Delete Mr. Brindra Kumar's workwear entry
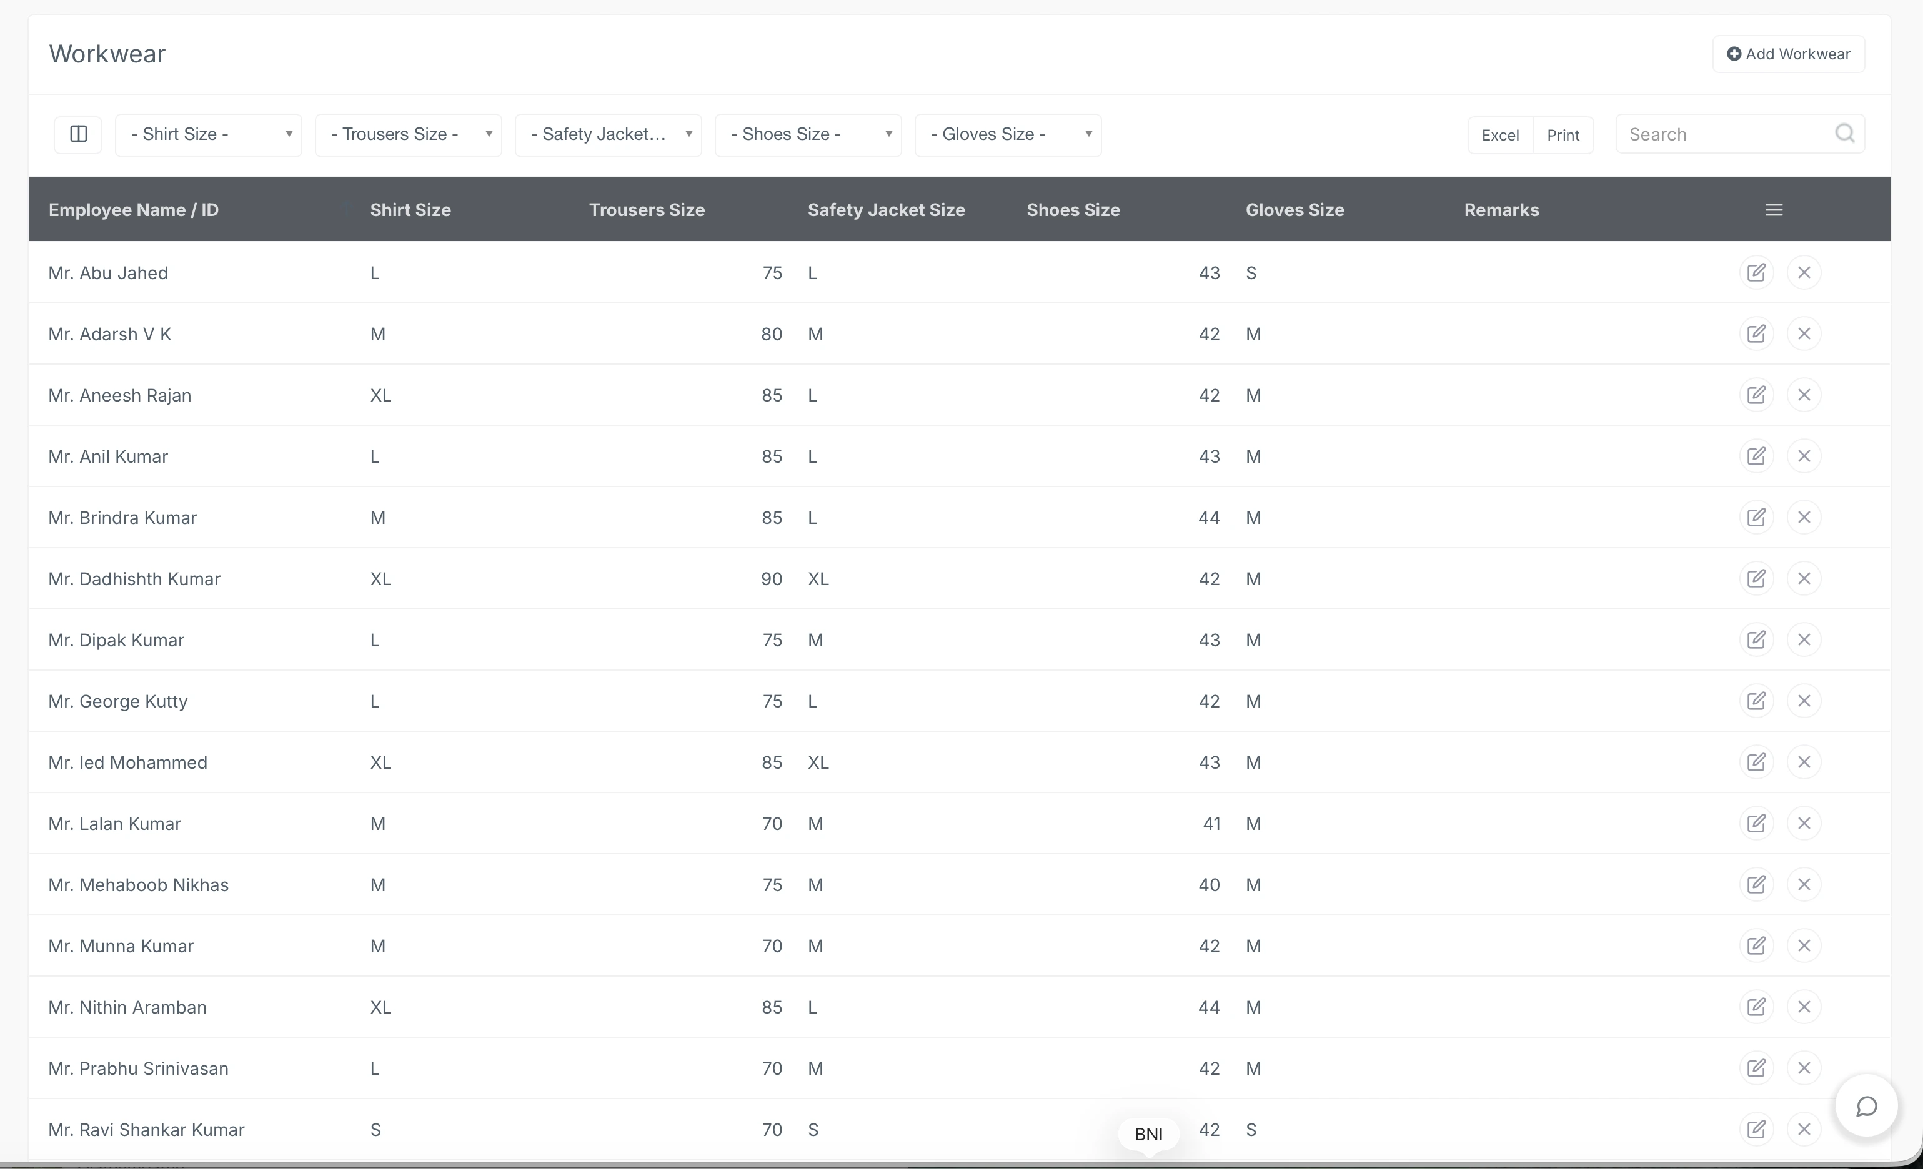The height and width of the screenshot is (1169, 1923). pos(1804,518)
